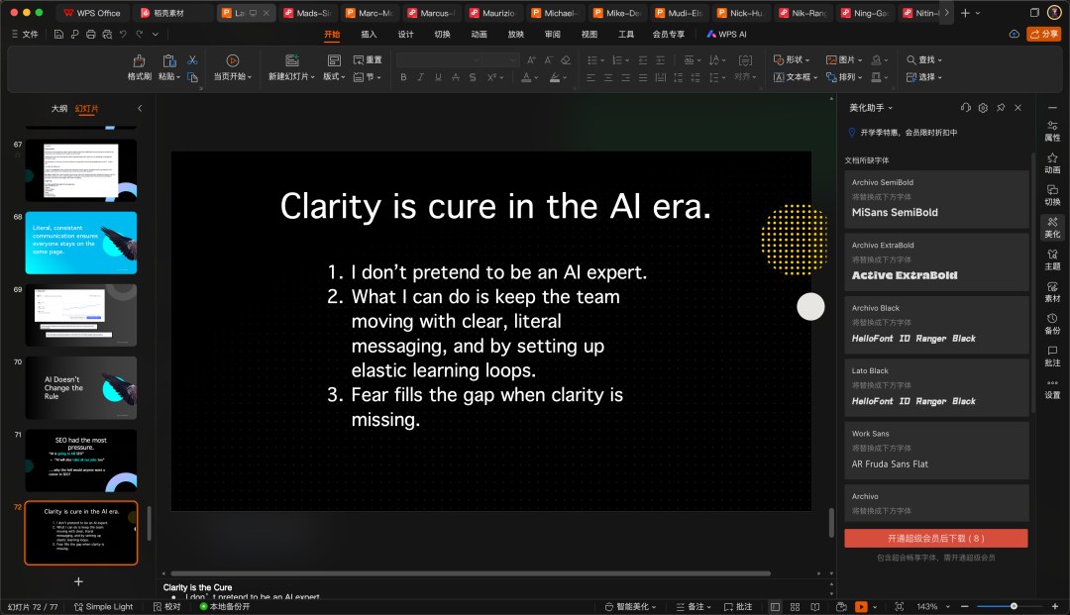Click the Print icon in quick access bar
The image size is (1070, 615).
click(91, 34)
